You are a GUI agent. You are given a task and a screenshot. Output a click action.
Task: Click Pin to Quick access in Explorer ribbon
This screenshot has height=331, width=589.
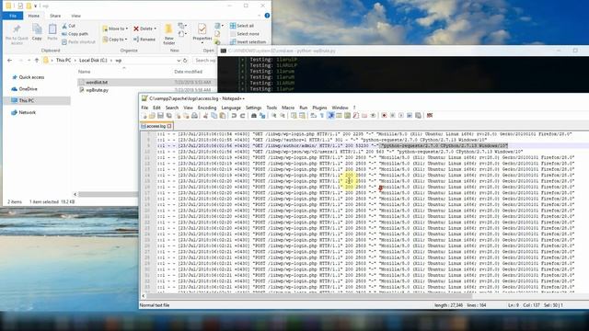[17, 35]
